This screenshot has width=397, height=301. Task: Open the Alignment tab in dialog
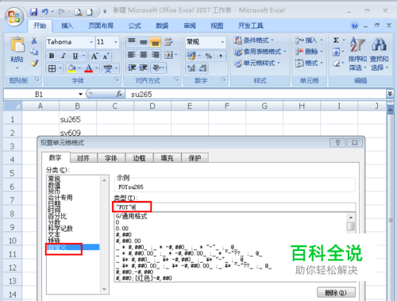[83, 158]
